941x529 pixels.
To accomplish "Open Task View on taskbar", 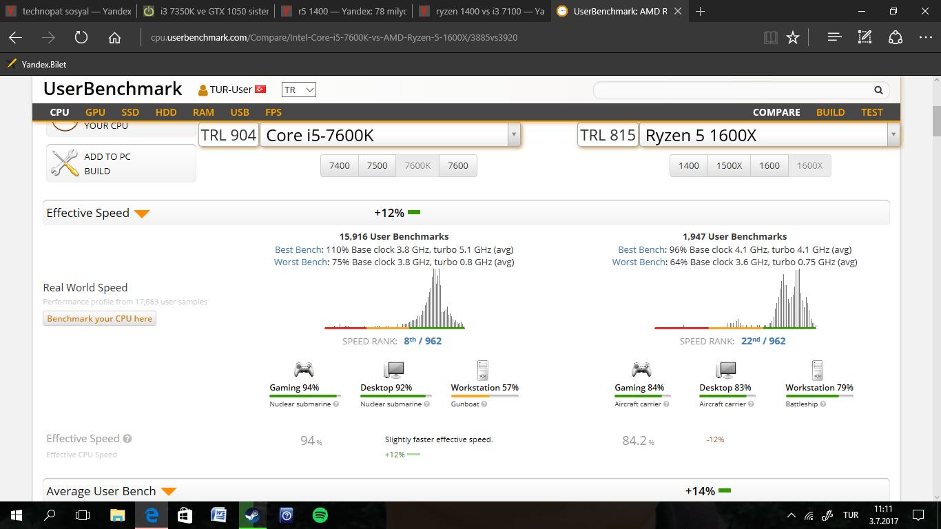I will pos(83,515).
